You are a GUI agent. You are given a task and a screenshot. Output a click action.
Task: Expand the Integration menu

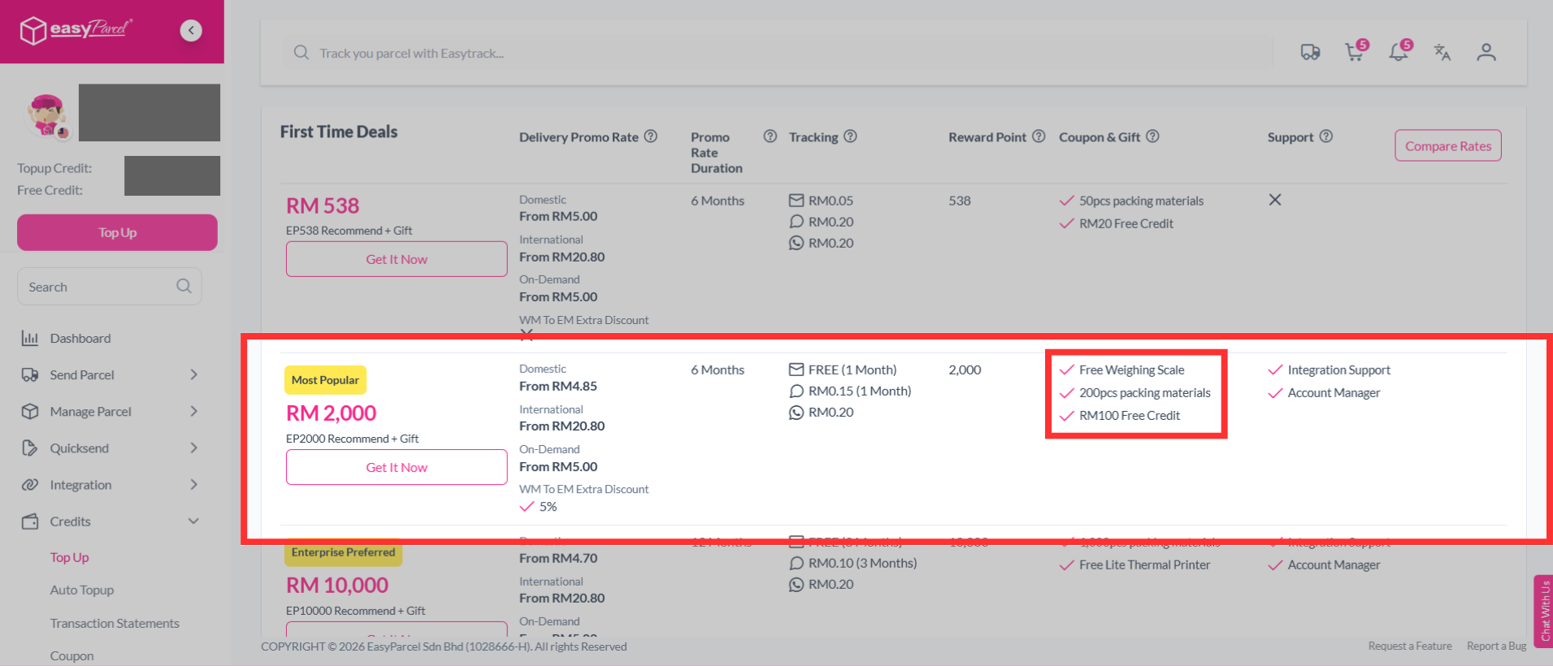coord(193,484)
